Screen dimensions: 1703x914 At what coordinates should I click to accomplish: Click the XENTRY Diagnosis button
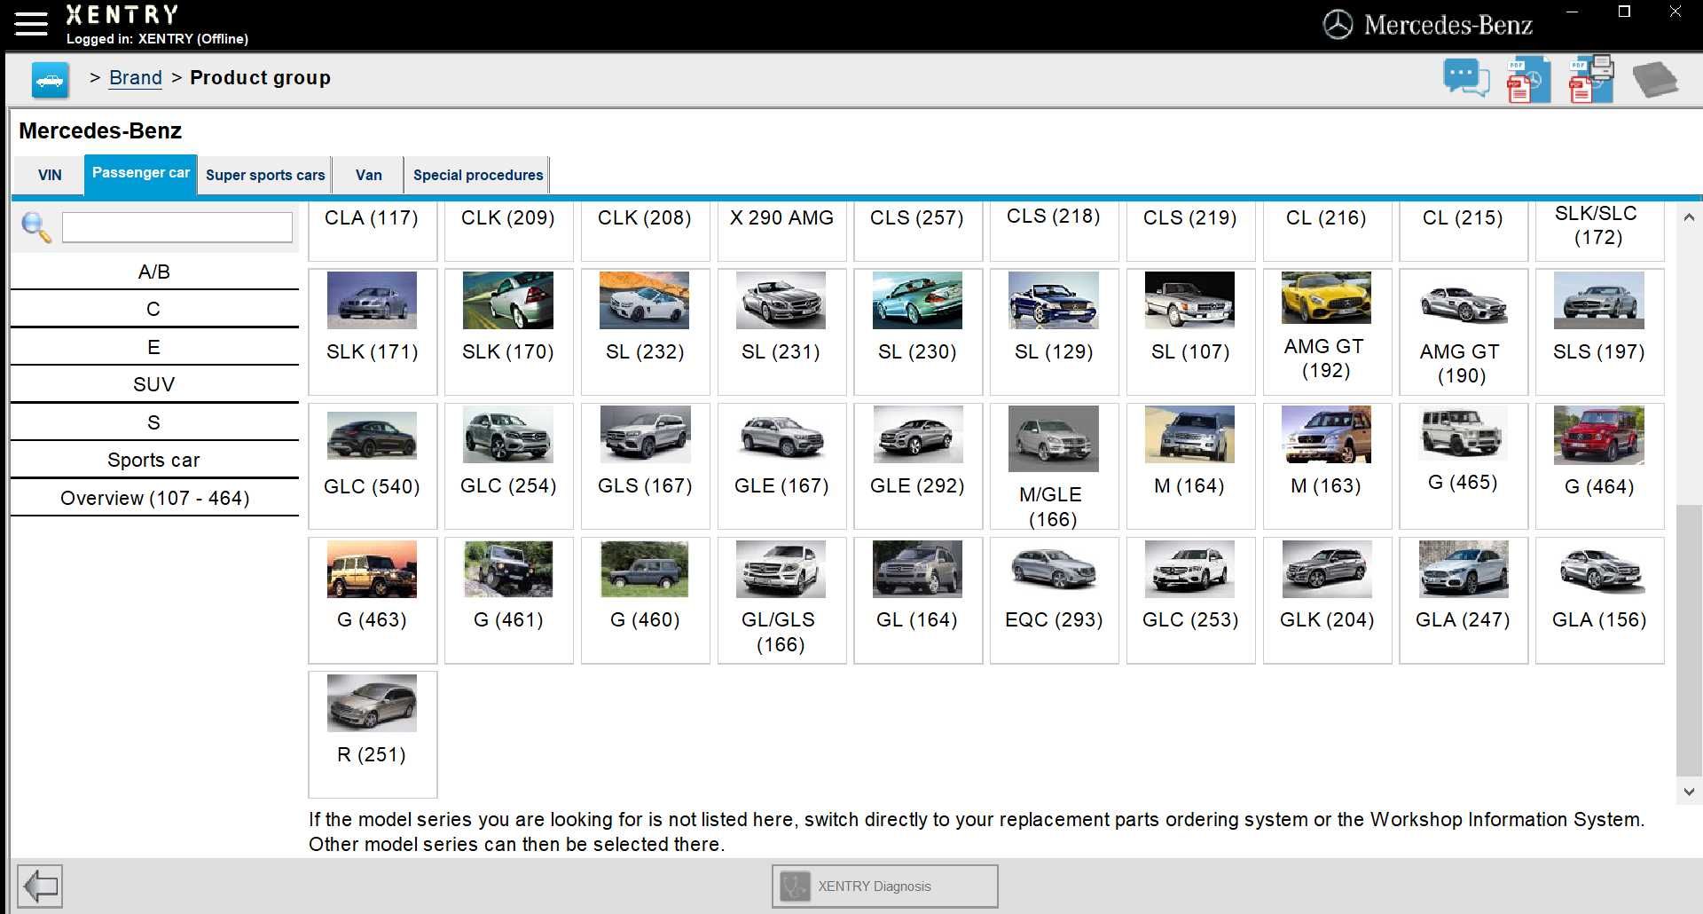tap(884, 886)
